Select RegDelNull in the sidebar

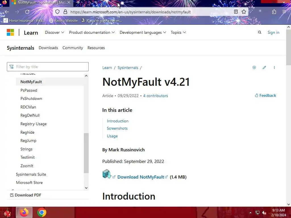coord(30,115)
